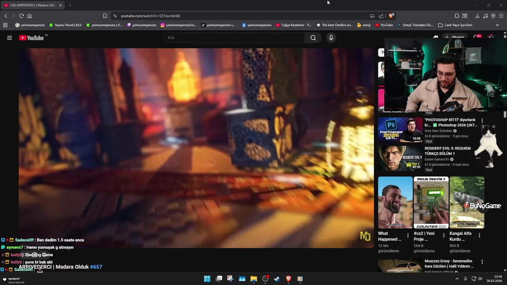Start voice search with microphone icon
Viewport: 507px width, 285px height.
[331, 38]
